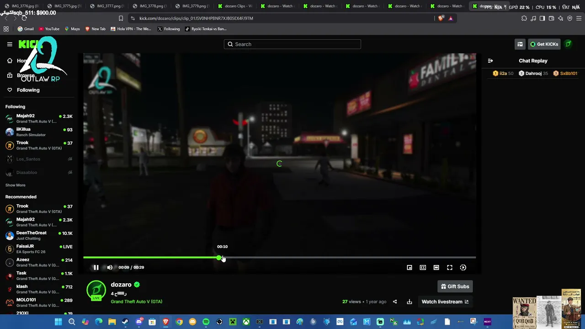Open Majah92 channel in Following list

pyautogui.click(x=39, y=118)
